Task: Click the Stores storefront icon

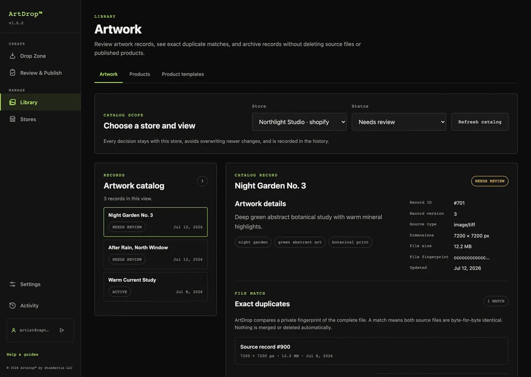Action: (x=13, y=119)
